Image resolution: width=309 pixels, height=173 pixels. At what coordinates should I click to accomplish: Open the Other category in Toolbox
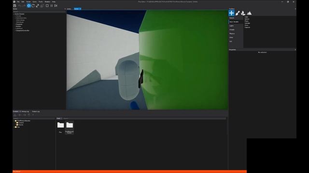coord(236,37)
